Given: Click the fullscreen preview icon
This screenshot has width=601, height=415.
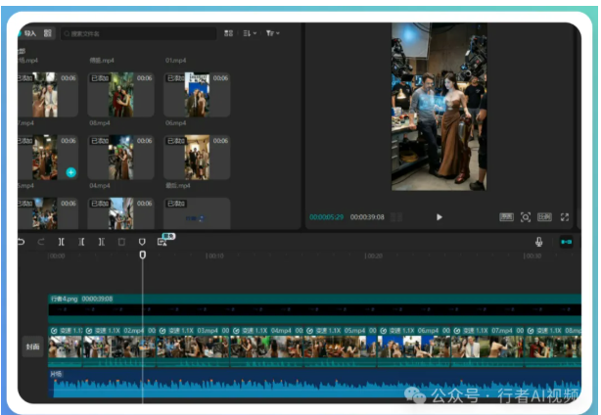Looking at the screenshot, I should tap(564, 216).
